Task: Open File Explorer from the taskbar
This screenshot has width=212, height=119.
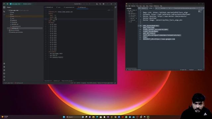Action: click(93, 117)
